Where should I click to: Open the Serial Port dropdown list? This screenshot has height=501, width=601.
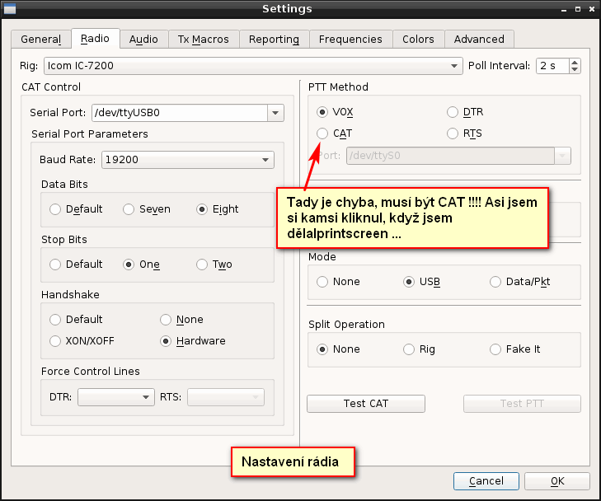(x=275, y=113)
